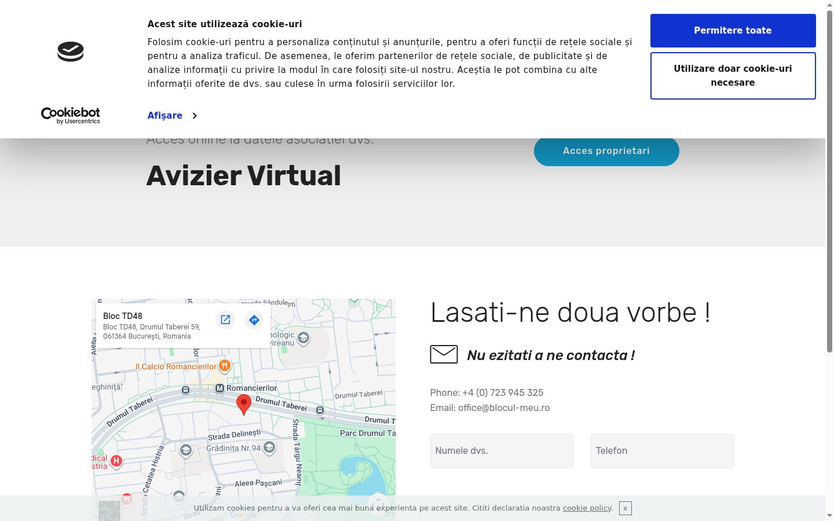Click the Bloc TD48 address card title
834x521 pixels.
123,316
